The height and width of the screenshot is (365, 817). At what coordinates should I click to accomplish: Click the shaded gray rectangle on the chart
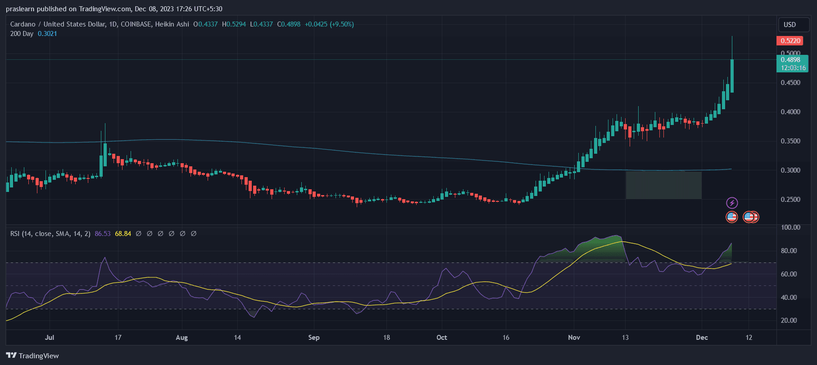click(x=663, y=185)
